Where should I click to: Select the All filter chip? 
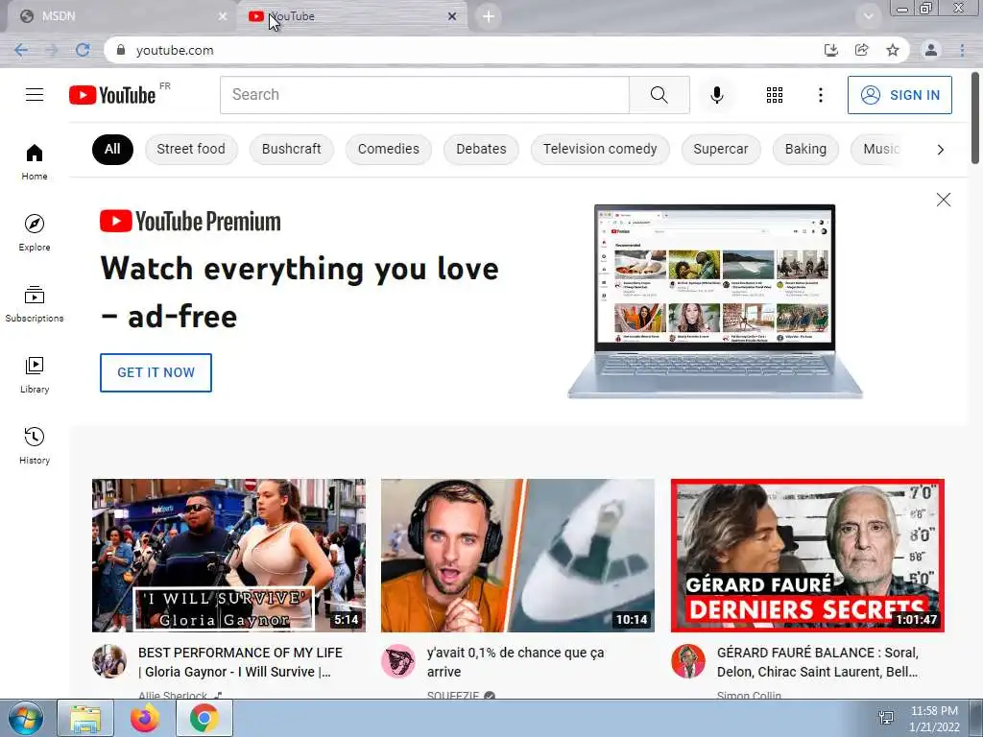(112, 149)
